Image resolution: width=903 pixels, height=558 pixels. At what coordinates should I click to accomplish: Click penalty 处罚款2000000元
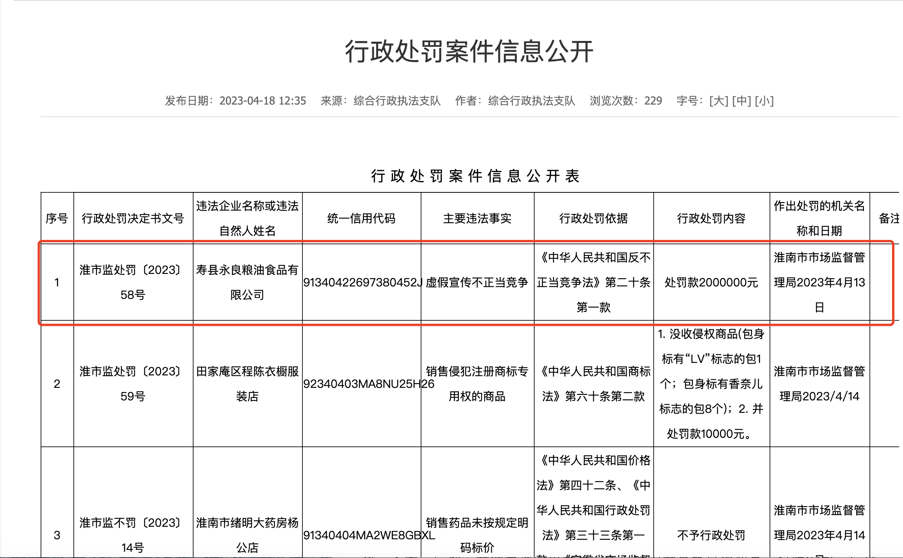point(711,282)
